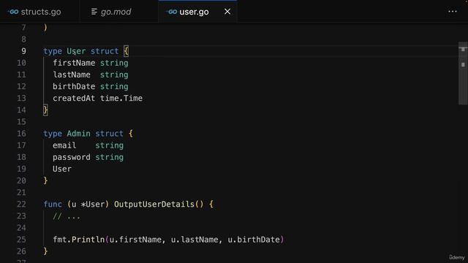Click line number 22 in gutter
468x263 pixels.
(x=21, y=205)
